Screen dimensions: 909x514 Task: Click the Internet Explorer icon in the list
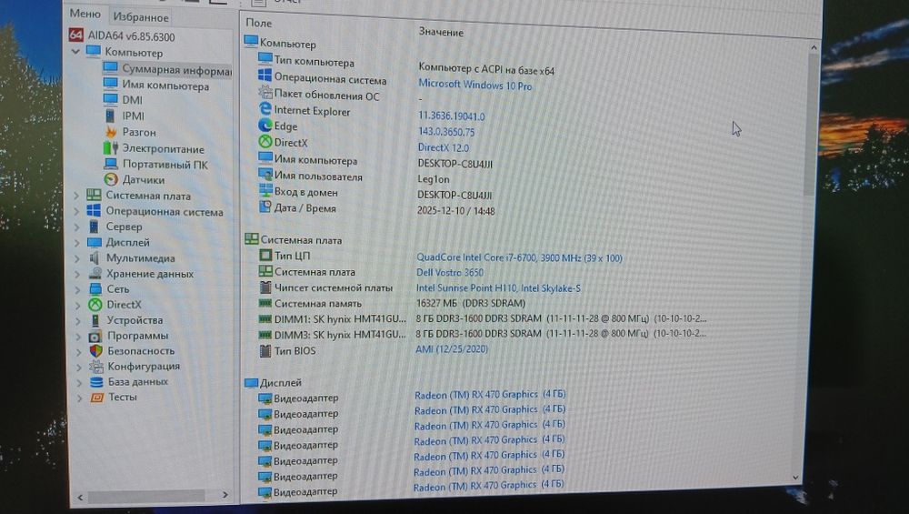pos(265,109)
